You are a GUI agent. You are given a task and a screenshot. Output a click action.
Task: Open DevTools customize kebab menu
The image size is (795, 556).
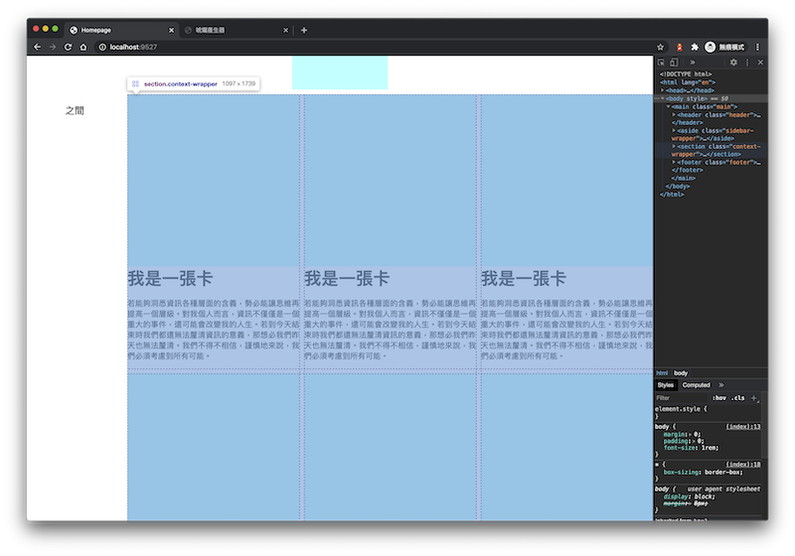coord(747,63)
